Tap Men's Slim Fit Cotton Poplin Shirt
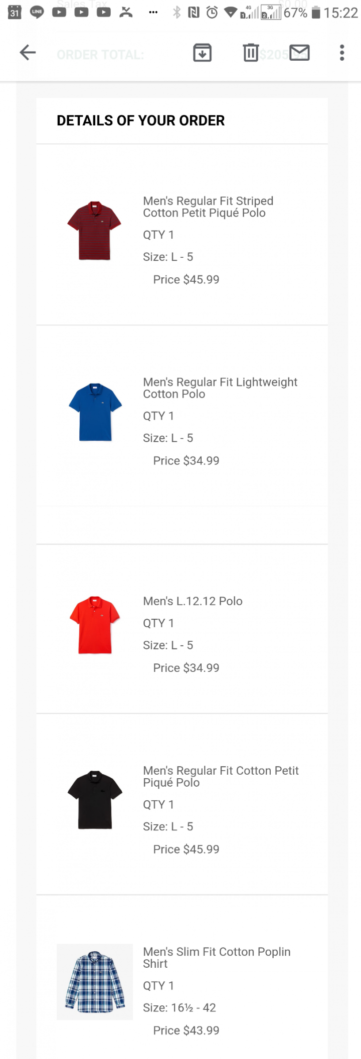Image resolution: width=361 pixels, height=1059 pixels. [x=217, y=958]
